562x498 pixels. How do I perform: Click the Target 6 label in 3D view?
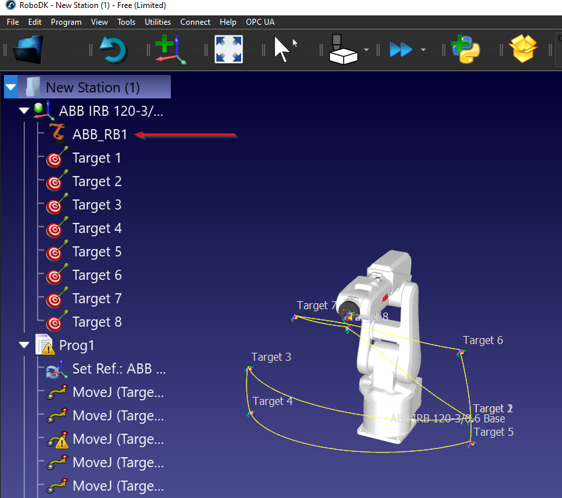(482, 340)
